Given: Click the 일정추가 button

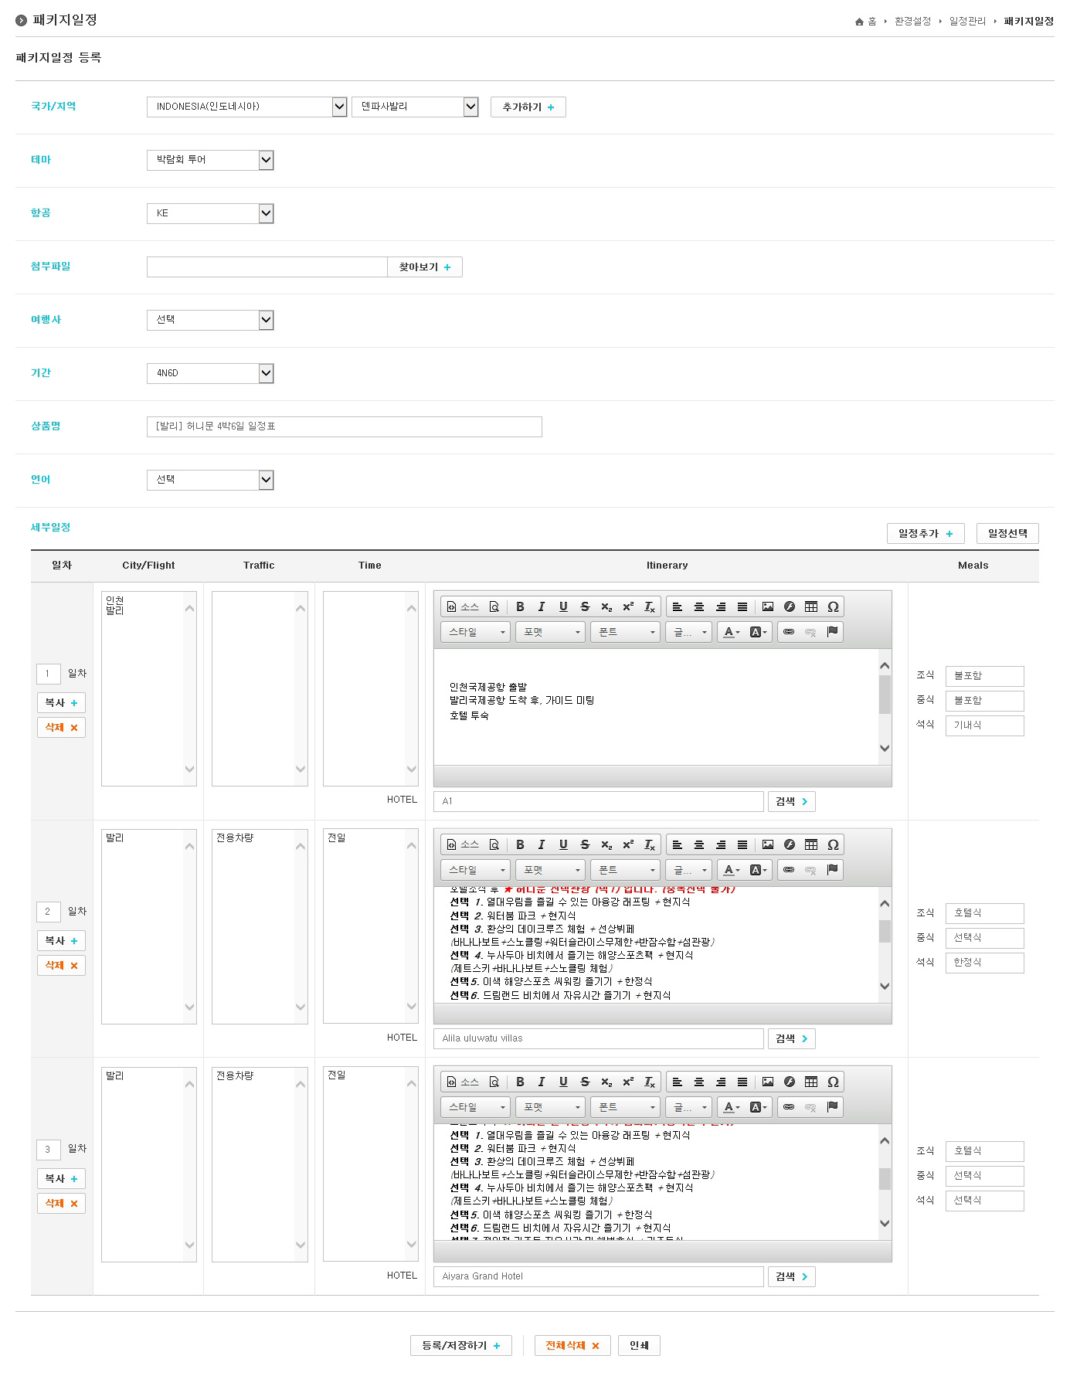Looking at the screenshot, I should click(x=925, y=534).
